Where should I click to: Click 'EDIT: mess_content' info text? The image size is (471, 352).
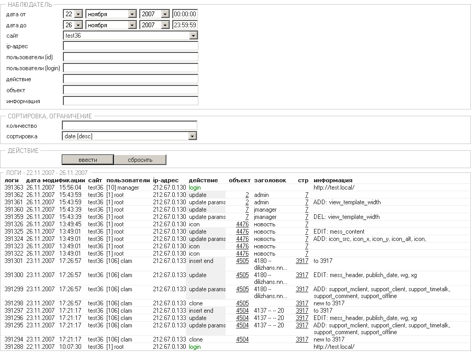(x=339, y=232)
